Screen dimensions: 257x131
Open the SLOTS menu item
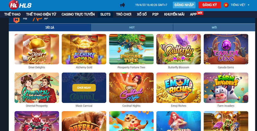105,14
